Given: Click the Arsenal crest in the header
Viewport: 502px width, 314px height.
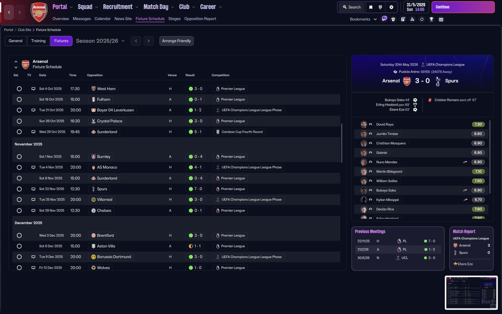Looking at the screenshot, I should 39,12.
